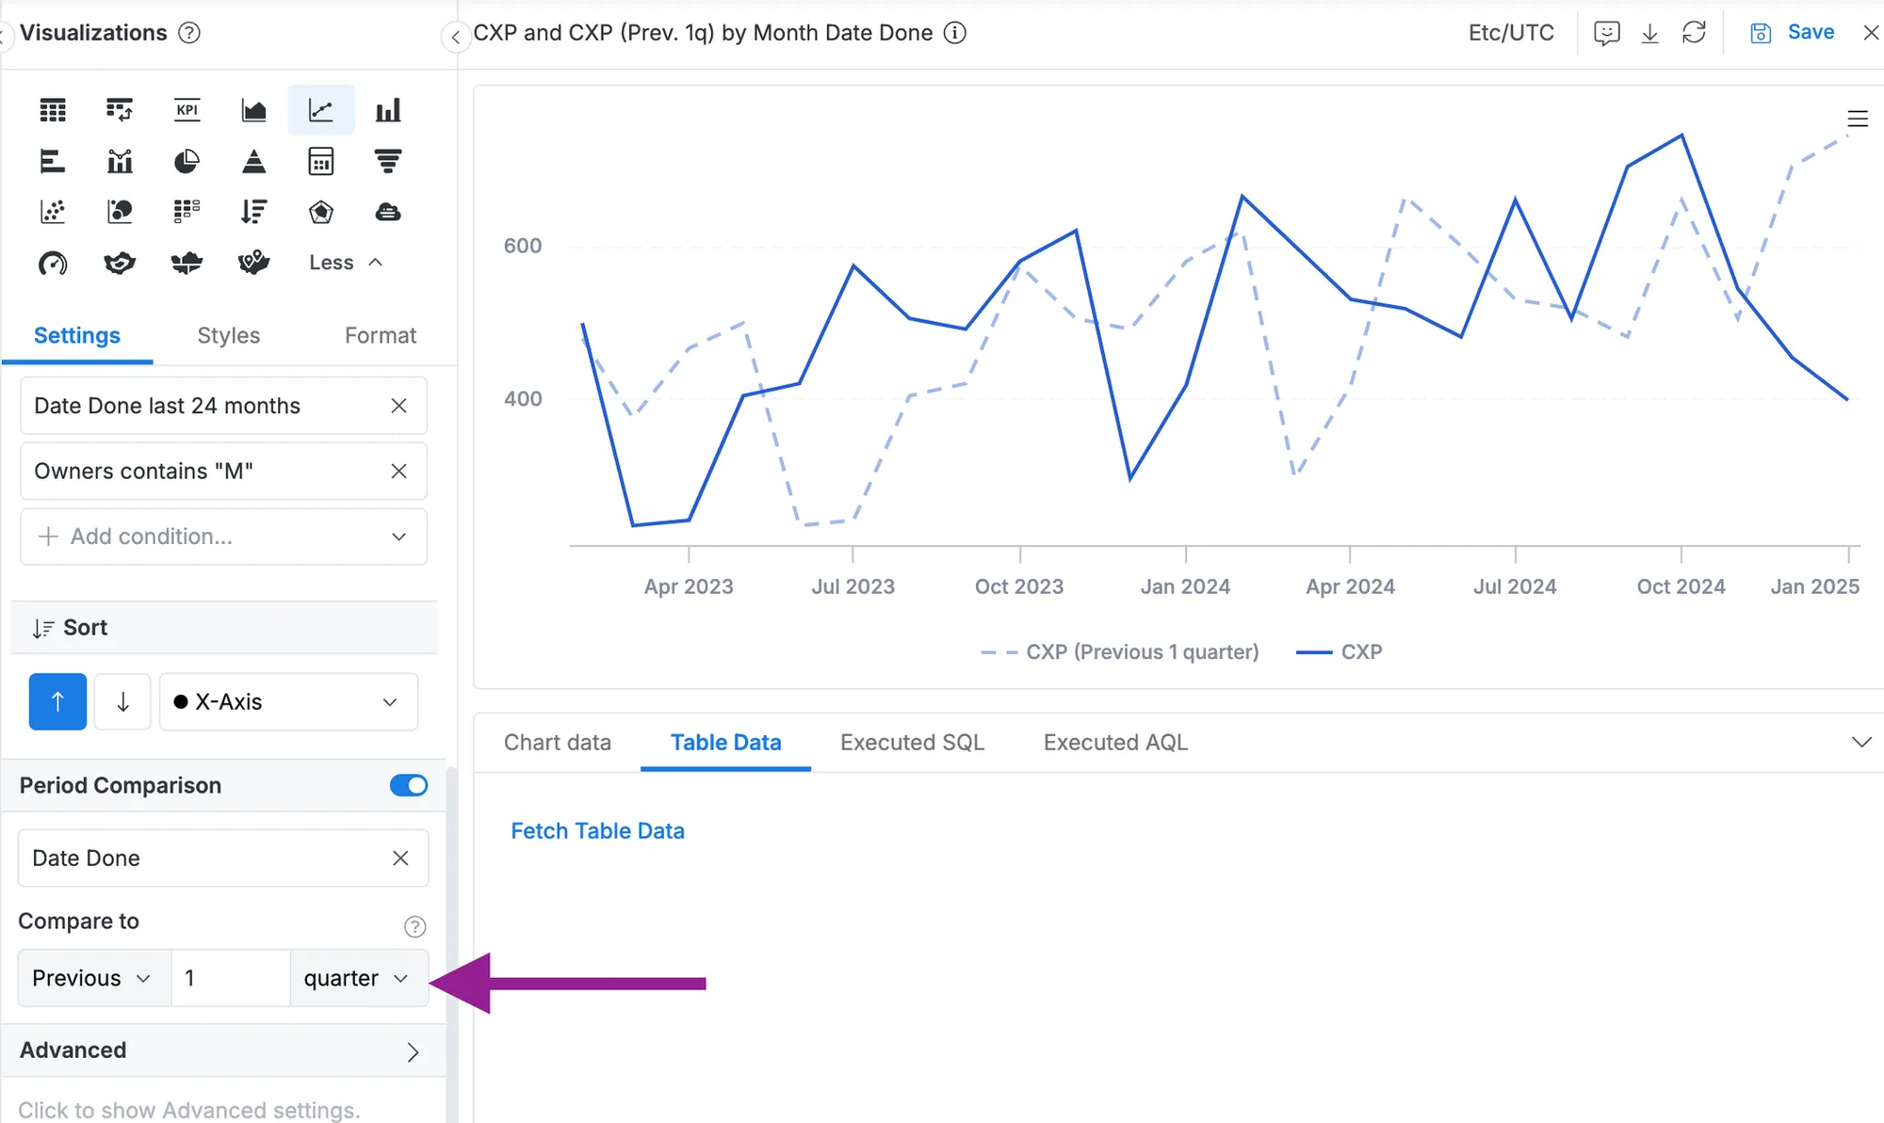Open Executed AQL tab
The width and height of the screenshot is (1884, 1123).
pos(1115,743)
